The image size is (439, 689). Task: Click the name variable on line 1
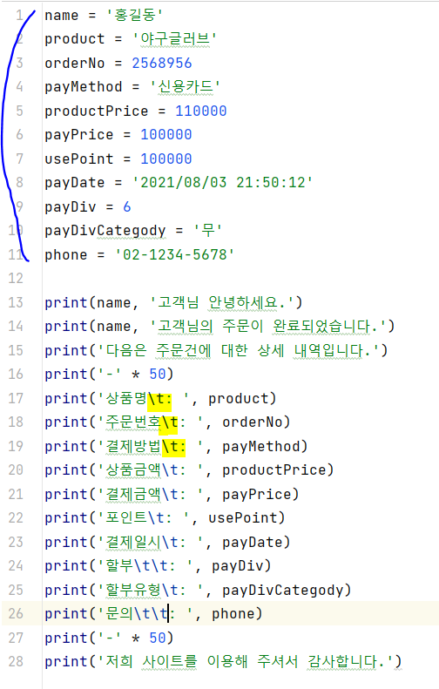(x=62, y=15)
